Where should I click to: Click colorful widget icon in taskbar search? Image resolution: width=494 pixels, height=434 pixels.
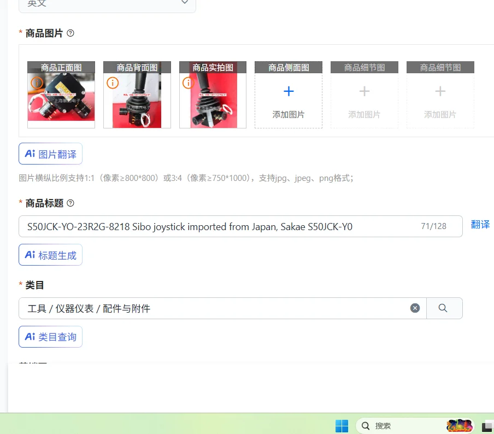460,425
